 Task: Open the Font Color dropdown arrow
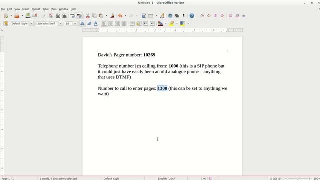click(x=166, y=23)
